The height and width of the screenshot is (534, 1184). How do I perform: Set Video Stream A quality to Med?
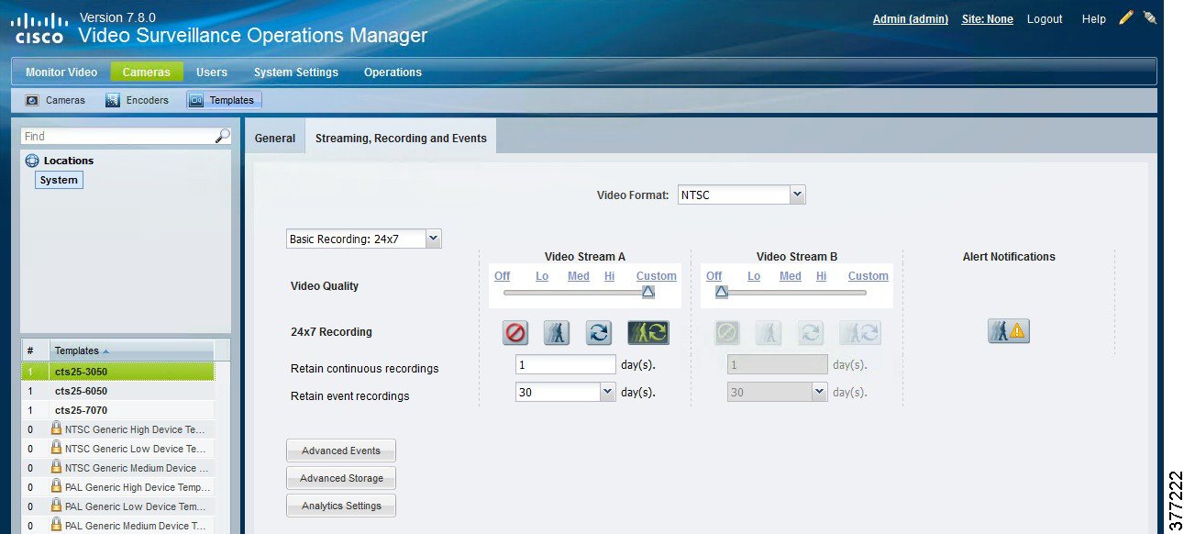[578, 276]
